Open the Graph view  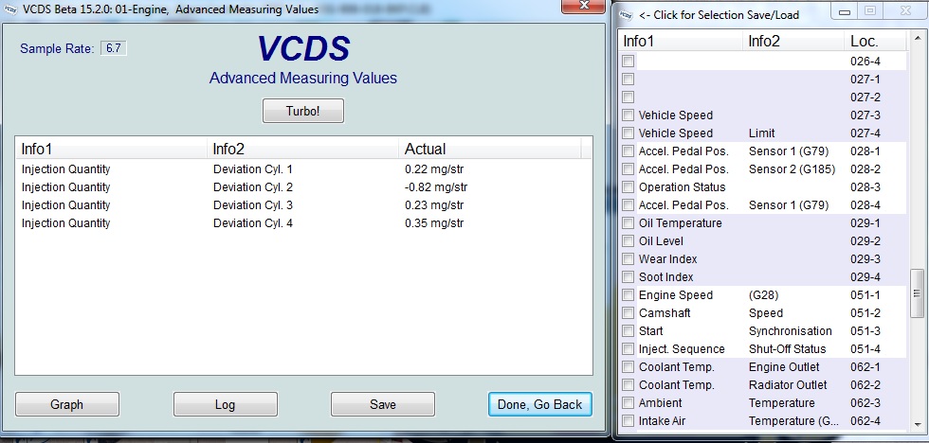[x=66, y=404]
